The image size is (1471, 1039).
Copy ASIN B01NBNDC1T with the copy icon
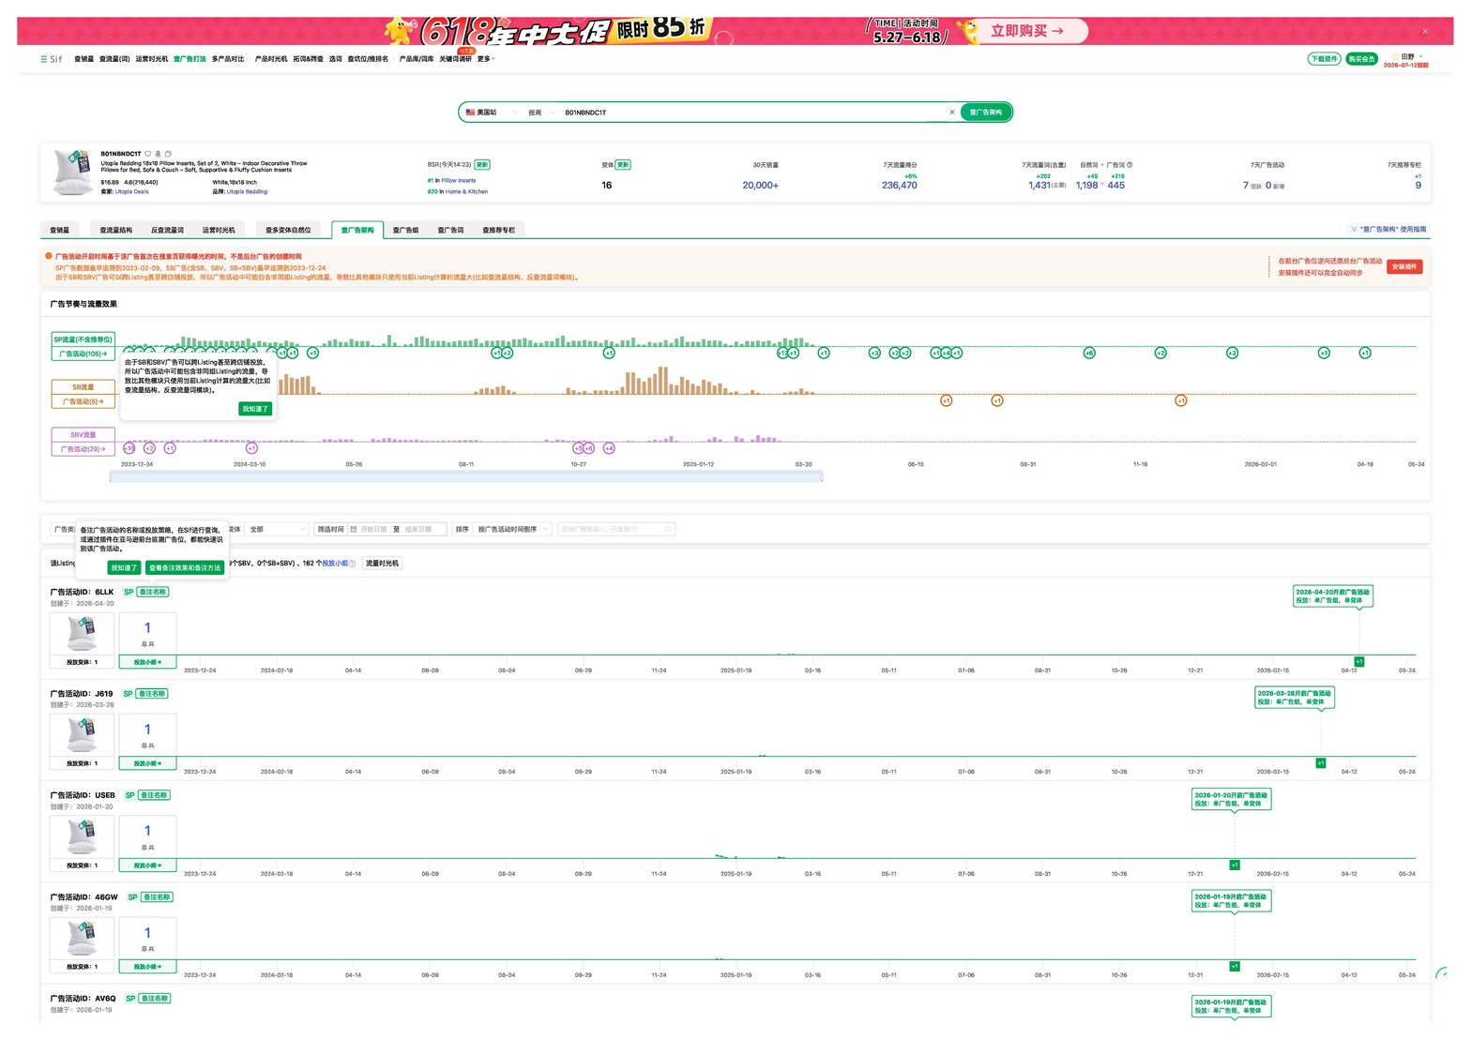point(169,154)
